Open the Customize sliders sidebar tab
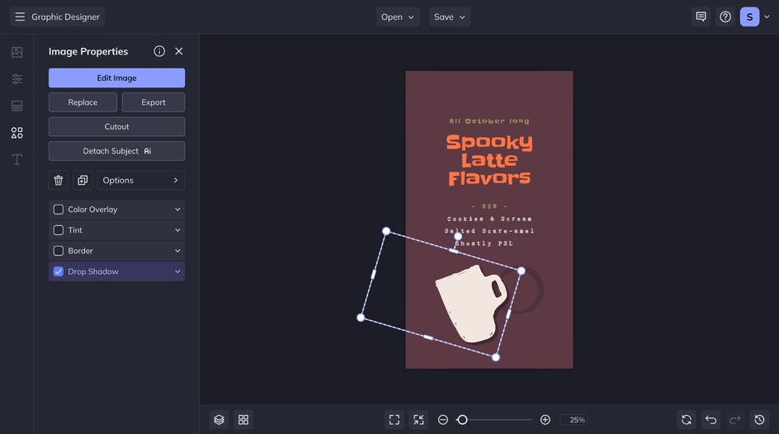Image resolution: width=779 pixels, height=434 pixels. (17, 79)
